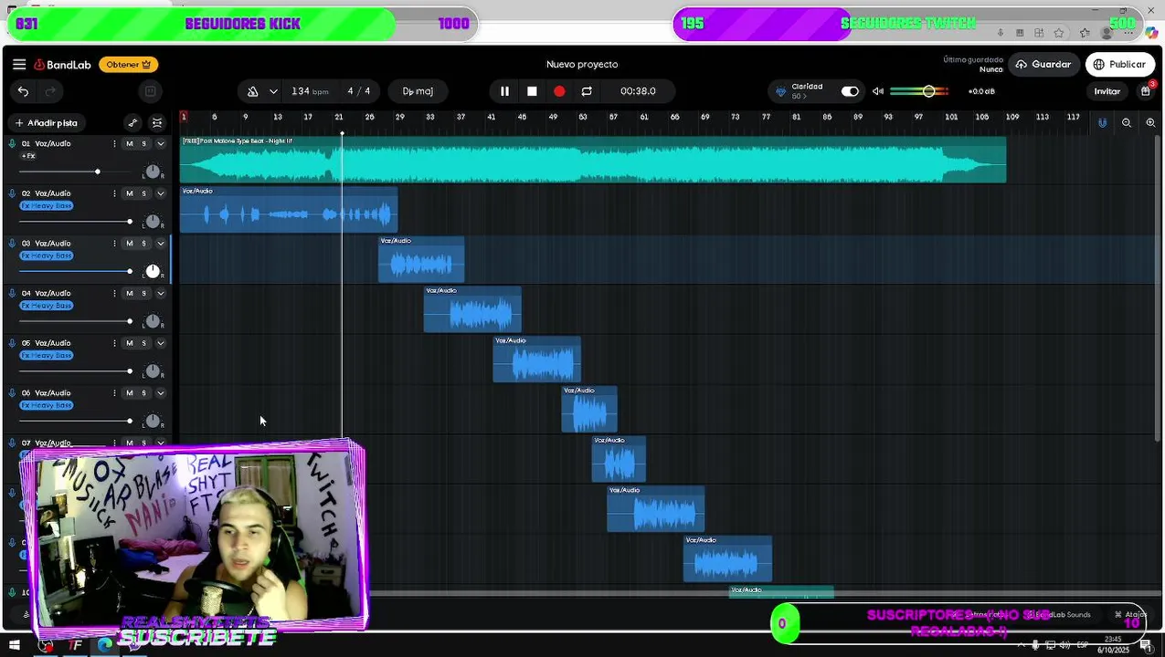Open the 4/4 time signature selector

coord(359,91)
